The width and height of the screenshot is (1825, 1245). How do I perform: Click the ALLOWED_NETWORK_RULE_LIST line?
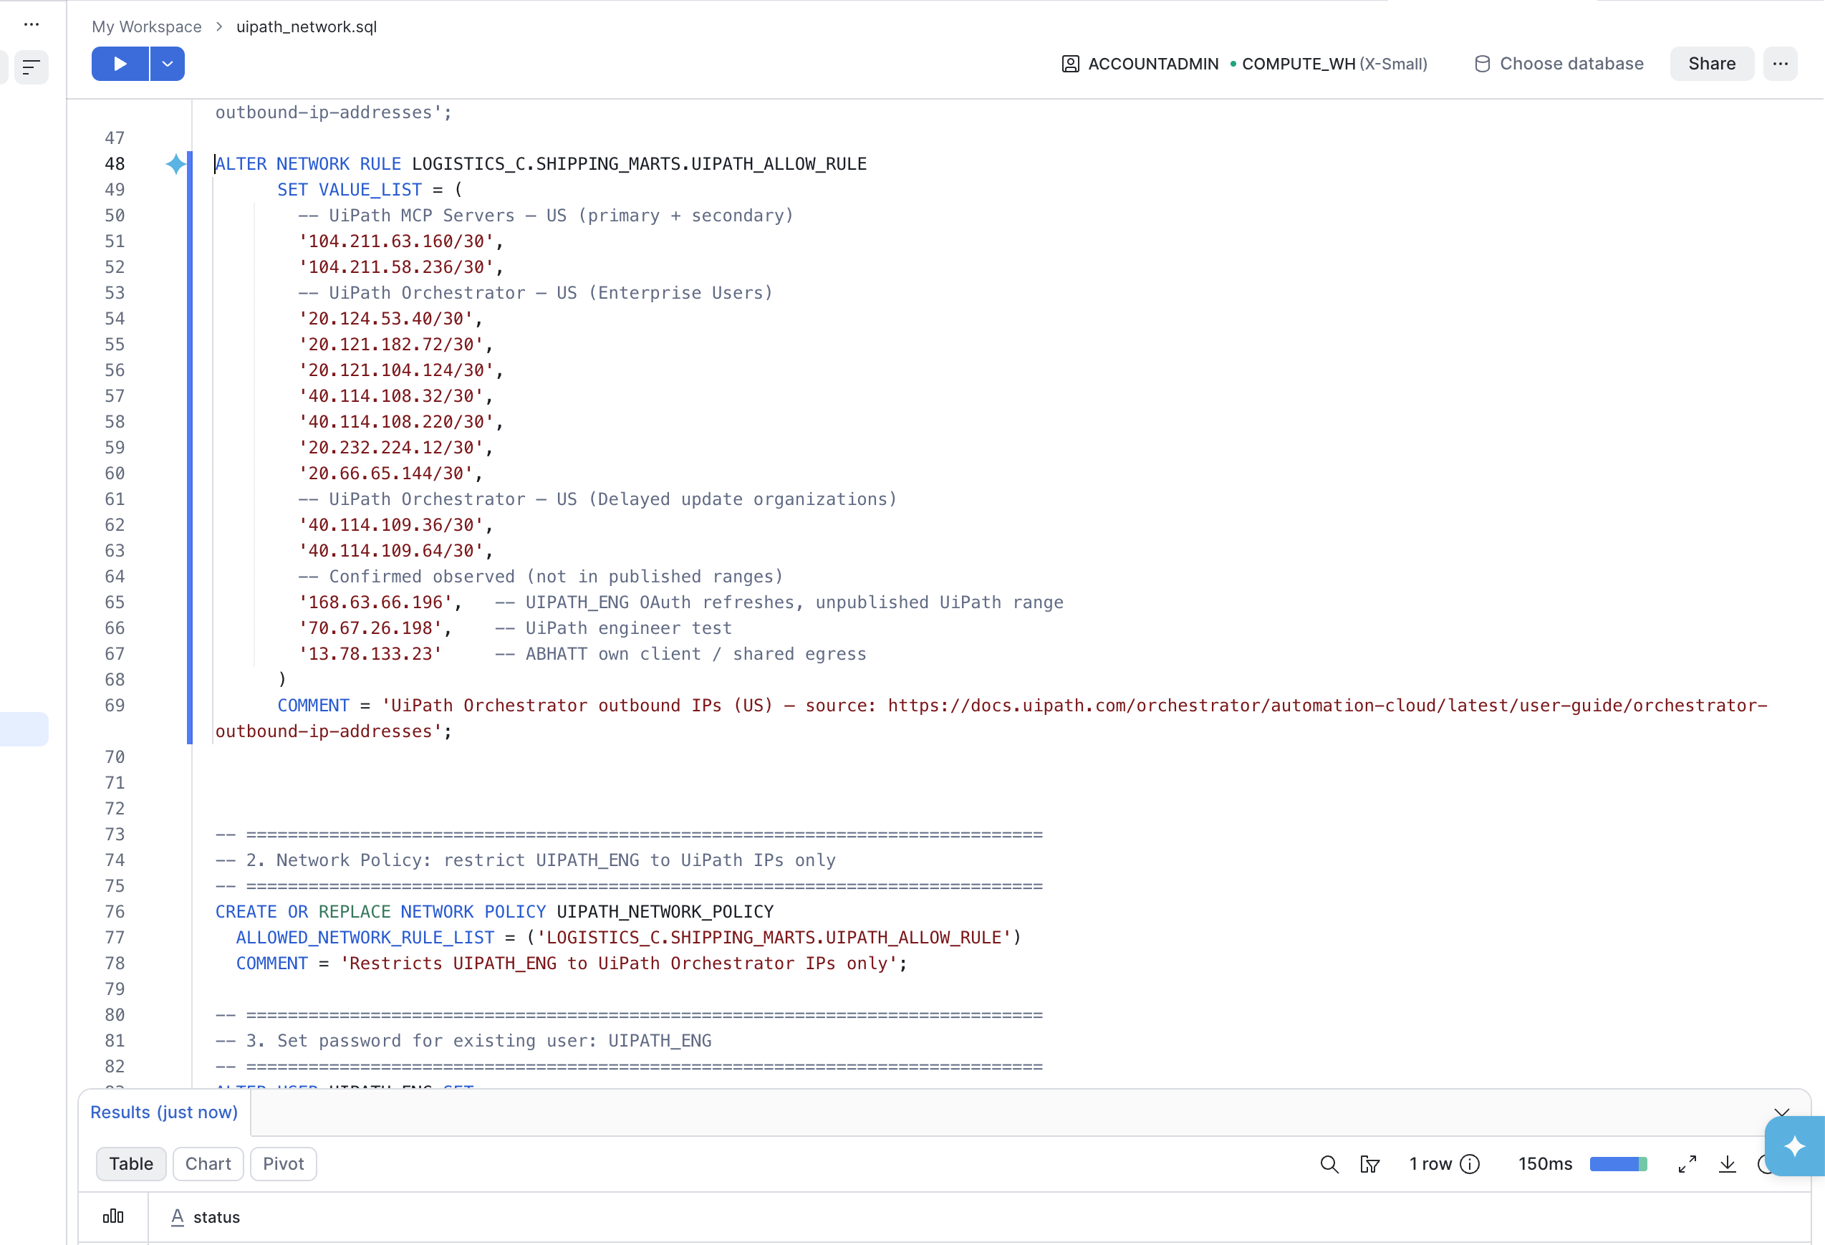click(628, 937)
